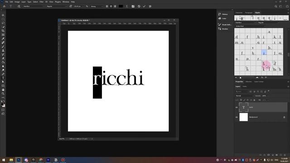Switch to the Properties tab
This screenshot has height=163, width=290.
coord(239,81)
